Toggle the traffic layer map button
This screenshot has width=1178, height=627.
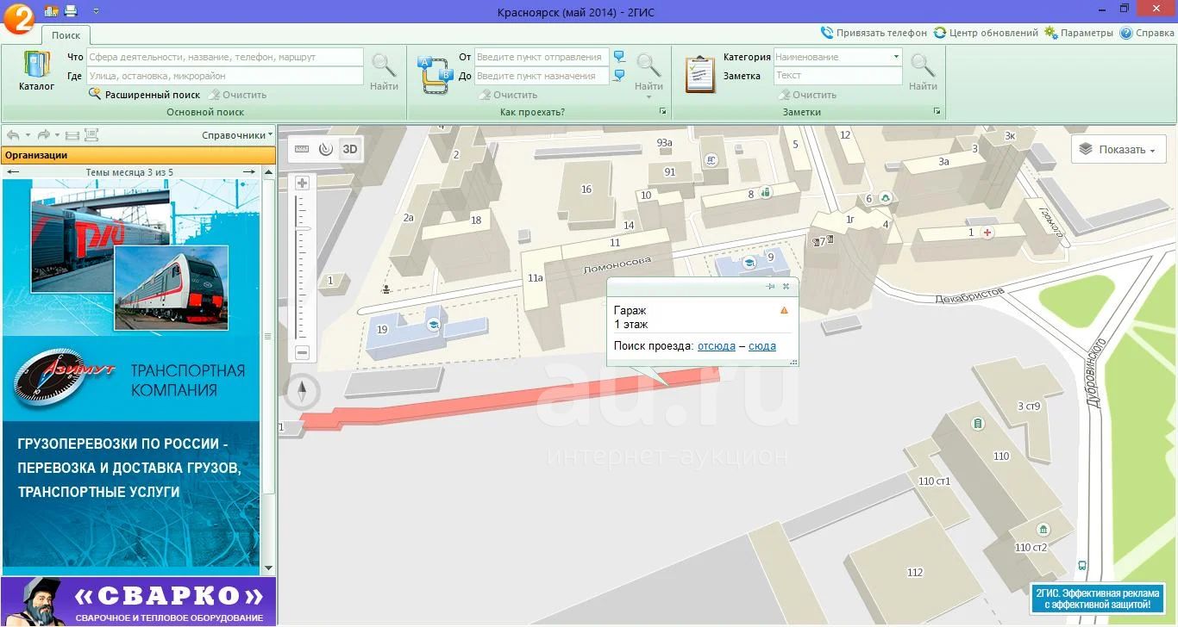point(325,149)
